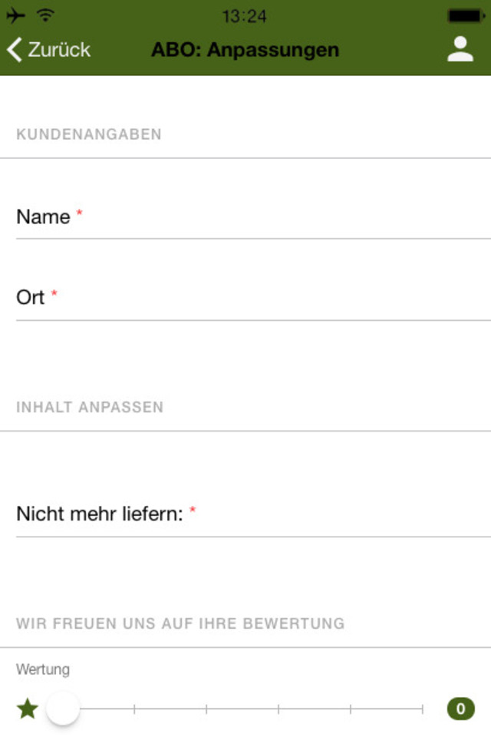Set the Wertung slider to first tick

pyautogui.click(x=134, y=709)
